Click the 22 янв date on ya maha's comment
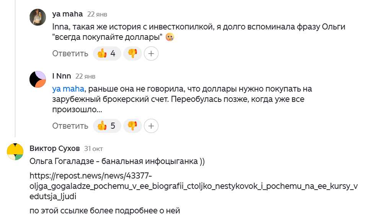Image resolution: width=374 pixels, height=218 pixels. tap(97, 14)
